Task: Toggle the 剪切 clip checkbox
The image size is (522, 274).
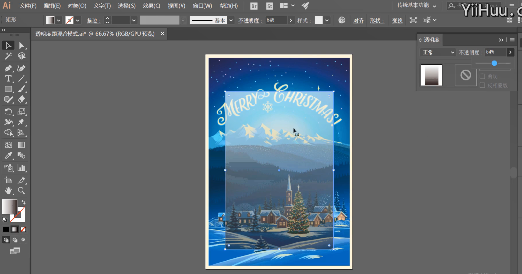Action: 482,77
